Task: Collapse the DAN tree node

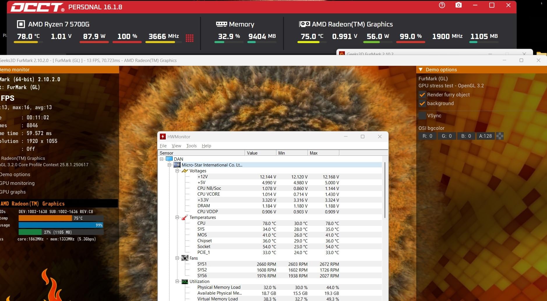Action: [x=162, y=159]
